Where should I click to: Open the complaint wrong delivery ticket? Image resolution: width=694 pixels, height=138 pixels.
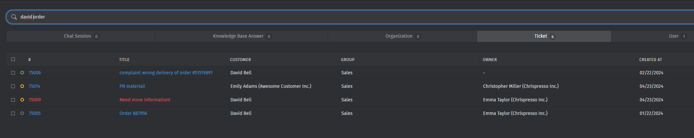(166, 73)
